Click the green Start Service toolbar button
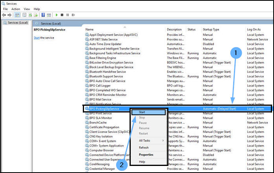274x173 pixels. 57,15
